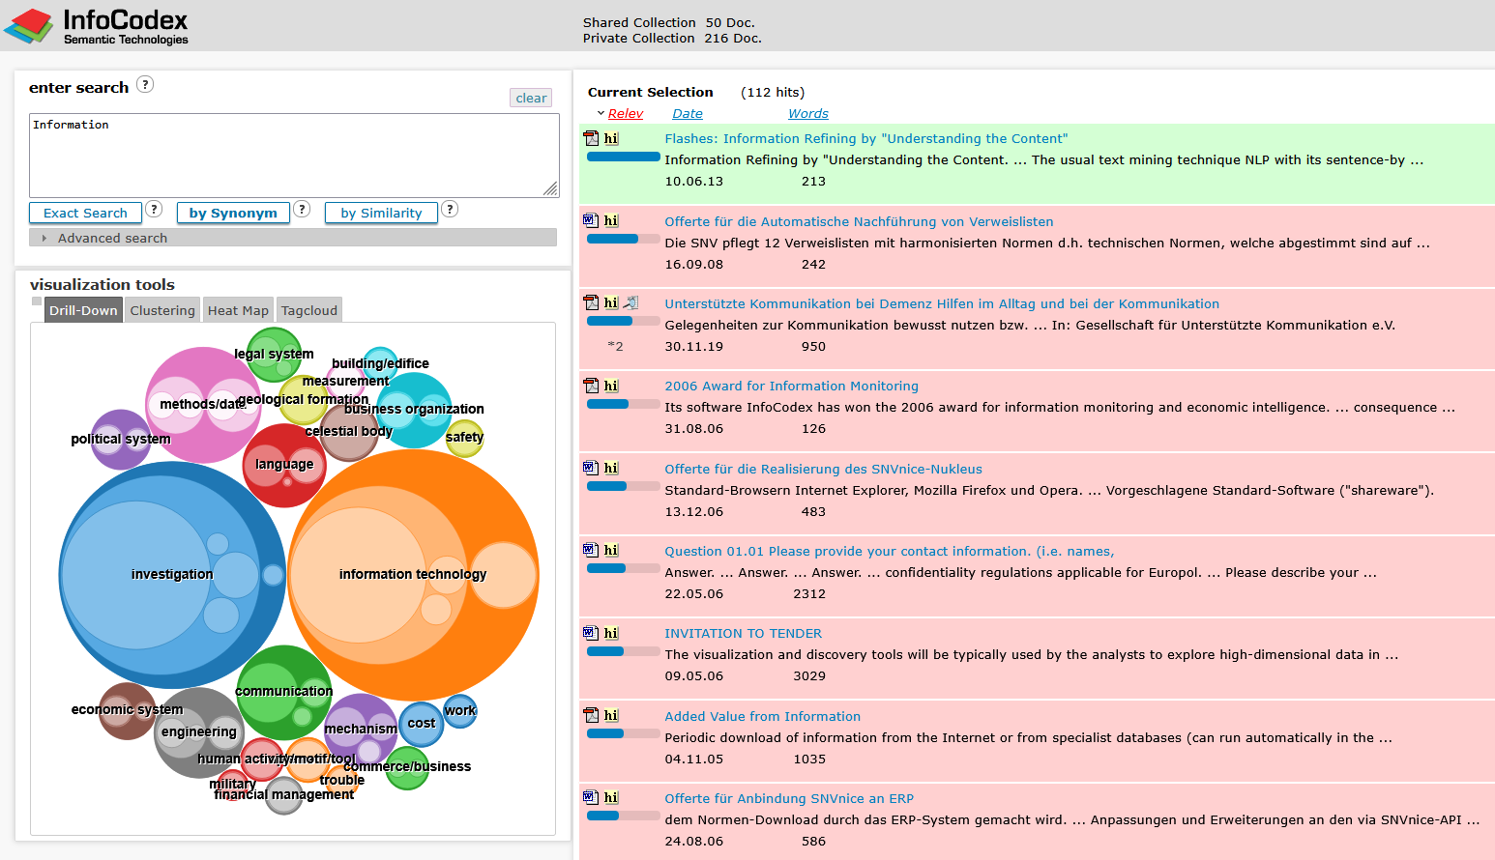The height and width of the screenshot is (860, 1495).
Task: Switch to the Clustering tab
Action: 162,310
